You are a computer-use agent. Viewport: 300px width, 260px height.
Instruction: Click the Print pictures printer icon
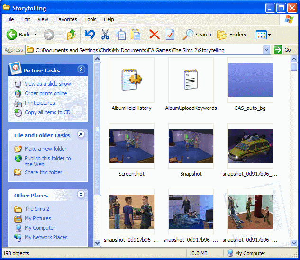click(x=18, y=103)
